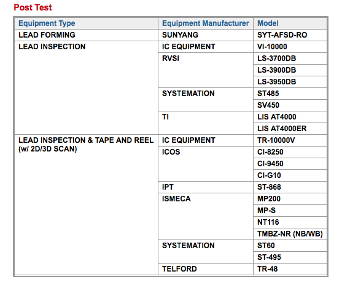Select the SUNYANG manufacturer cell
Viewport: 342px width, 290px height.
pyautogui.click(x=206, y=35)
